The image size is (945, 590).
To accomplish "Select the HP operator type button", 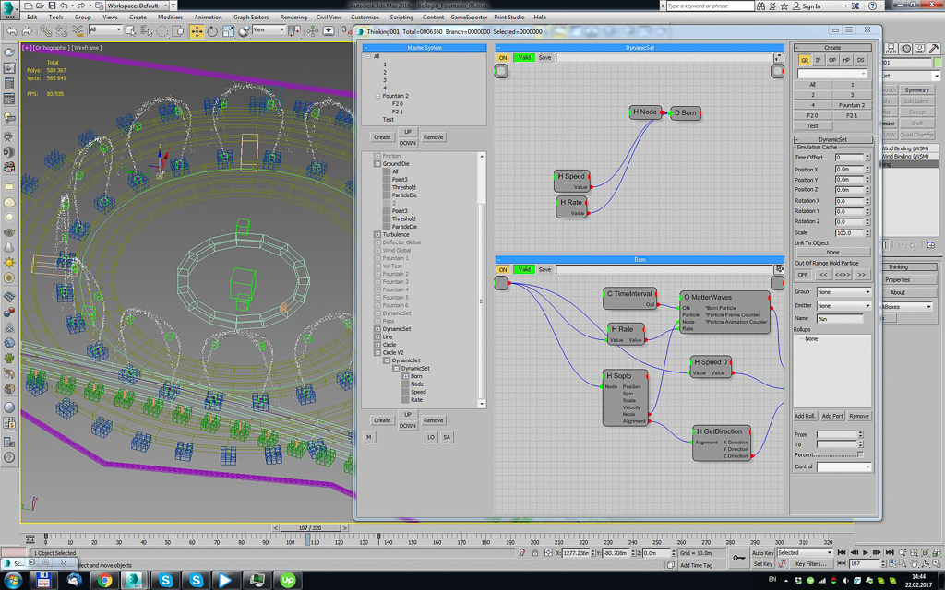I will tap(846, 60).
